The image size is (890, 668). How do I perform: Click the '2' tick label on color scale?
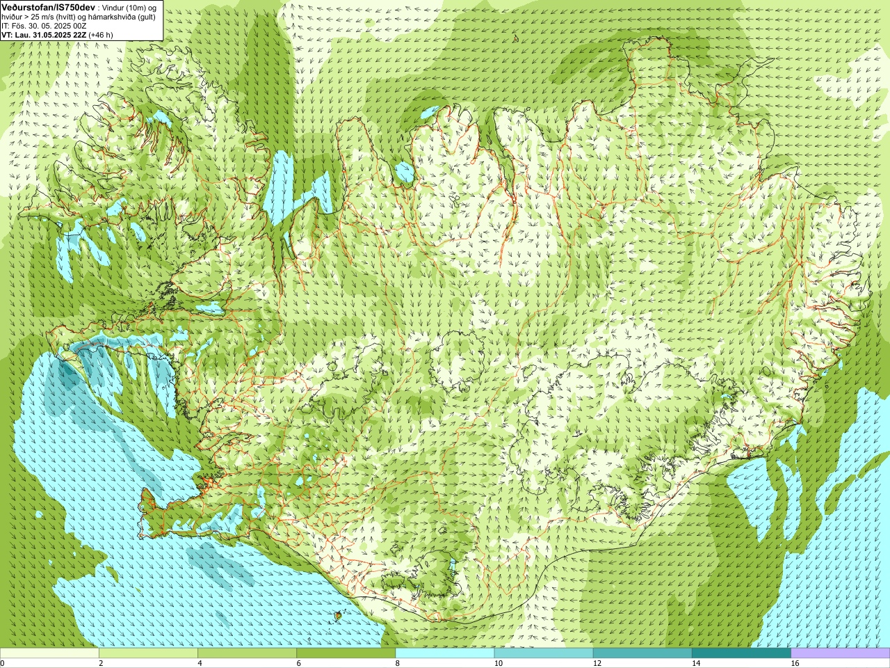click(x=101, y=663)
